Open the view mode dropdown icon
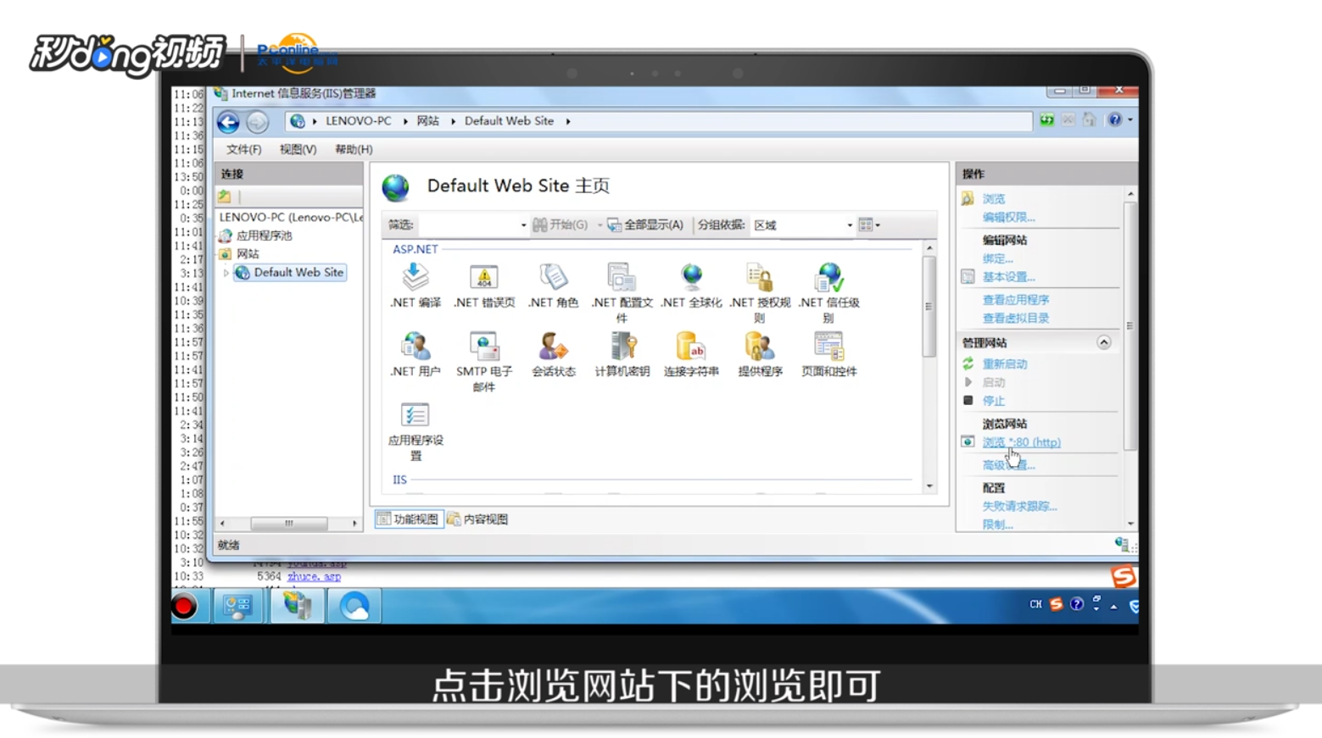 (869, 225)
